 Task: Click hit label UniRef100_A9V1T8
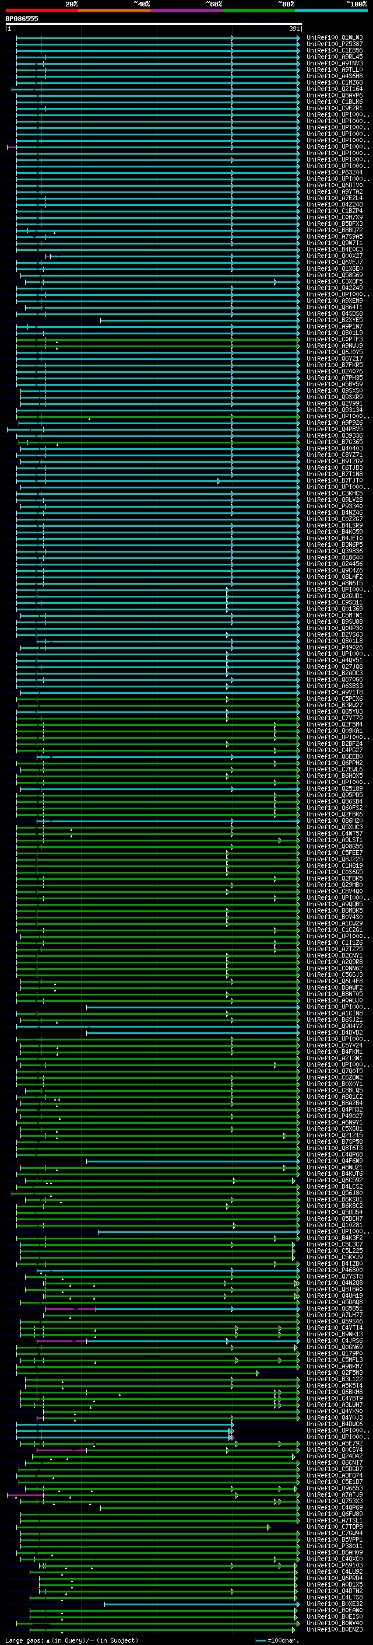click(334, 692)
